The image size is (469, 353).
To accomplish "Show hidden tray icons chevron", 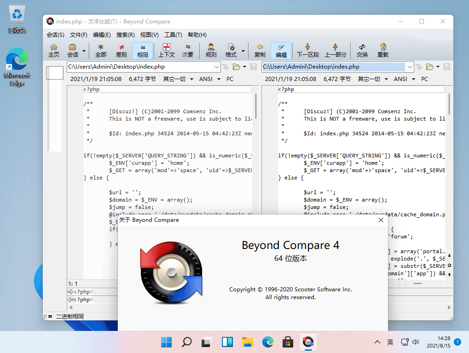I will (377, 342).
